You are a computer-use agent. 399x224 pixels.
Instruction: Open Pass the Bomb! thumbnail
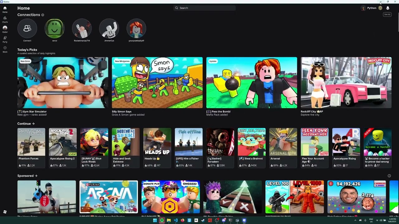pyautogui.click(x=252, y=82)
